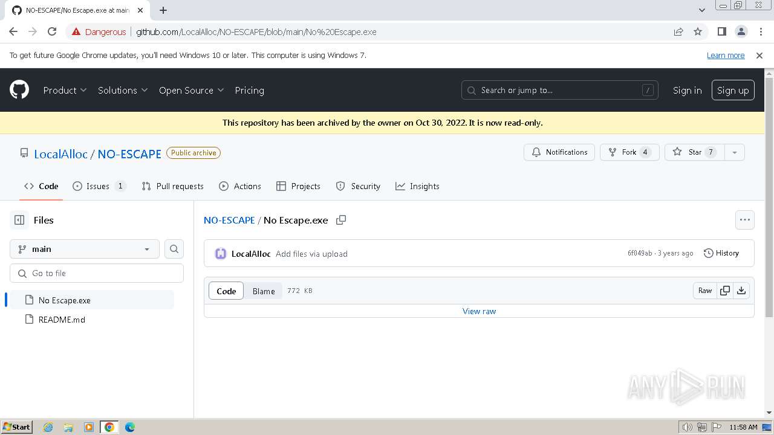The height and width of the screenshot is (435, 774).
Task: Open Microsoft Edge from taskbar
Action: coord(130,427)
